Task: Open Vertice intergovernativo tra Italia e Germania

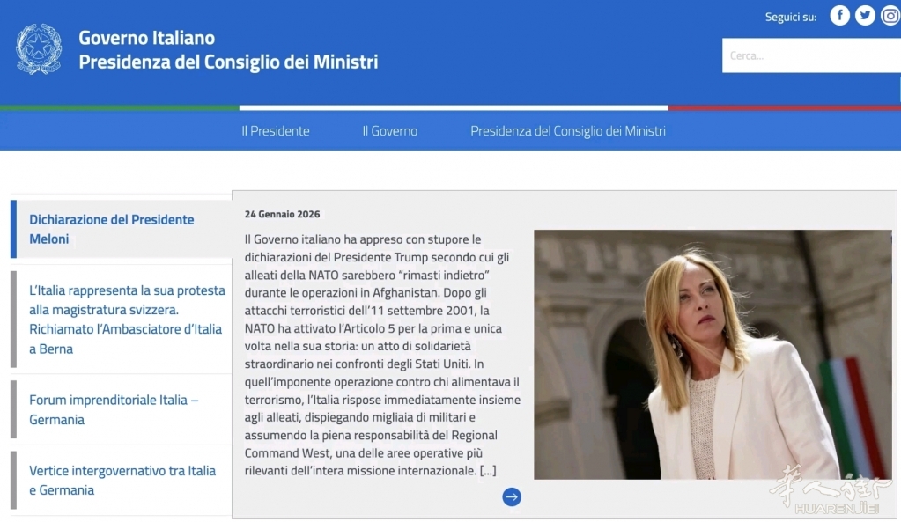Action: pyautogui.click(x=122, y=480)
